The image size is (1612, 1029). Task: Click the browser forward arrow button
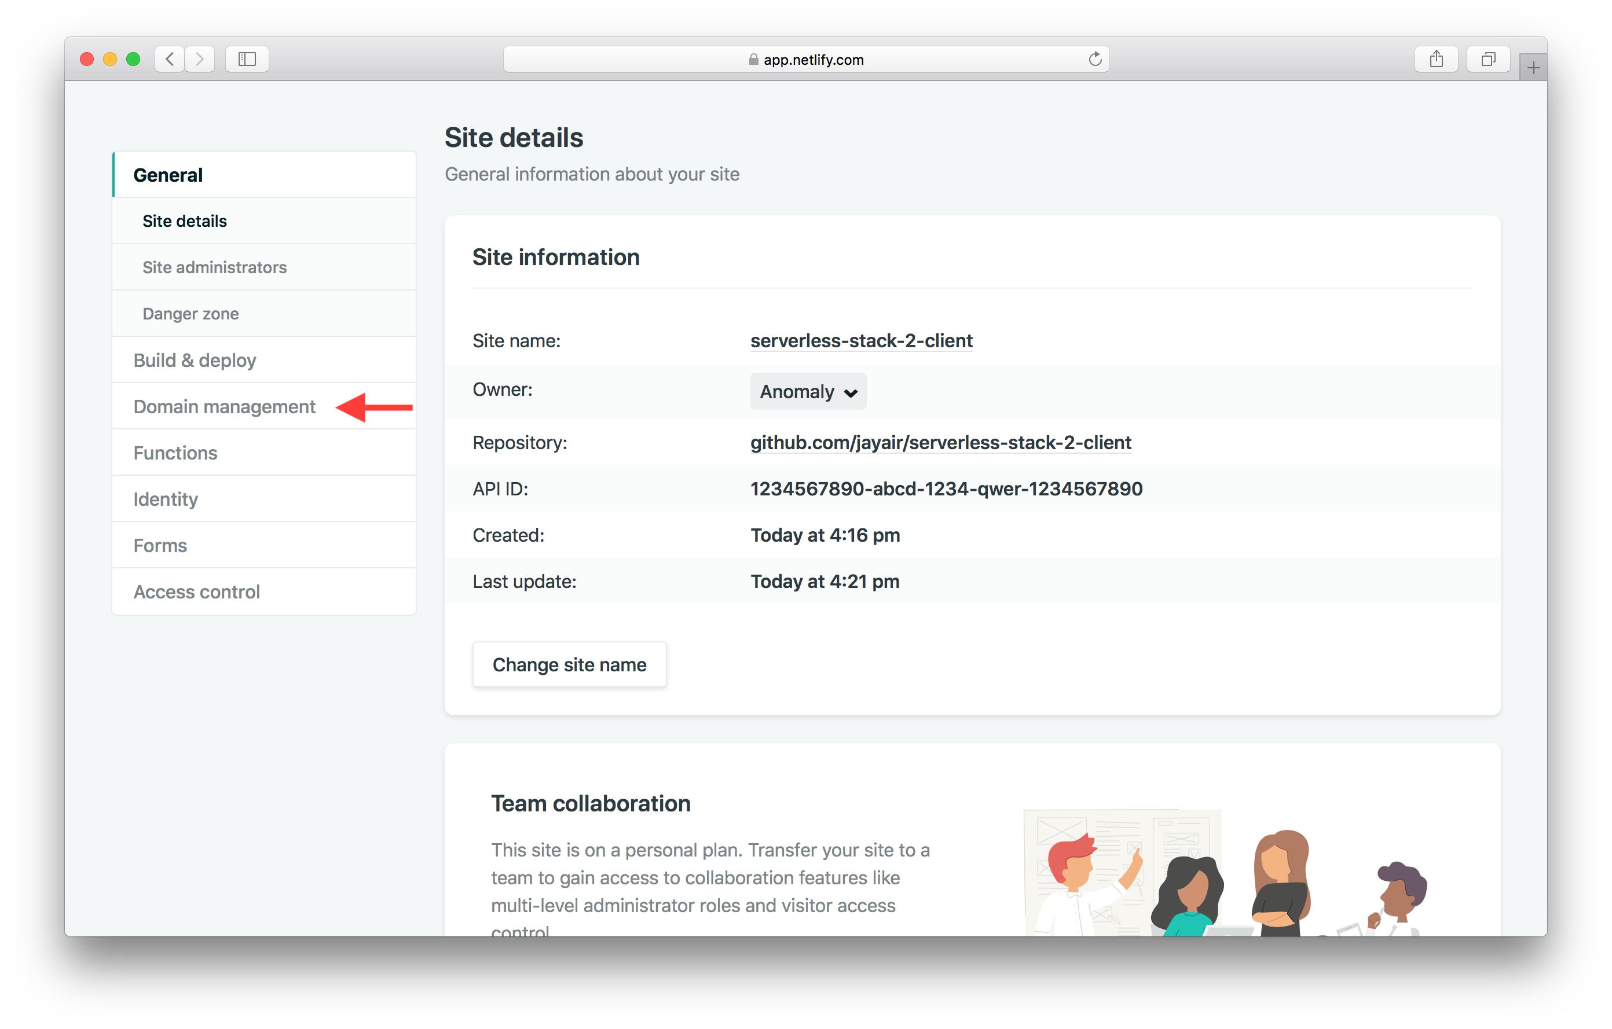pyautogui.click(x=200, y=60)
